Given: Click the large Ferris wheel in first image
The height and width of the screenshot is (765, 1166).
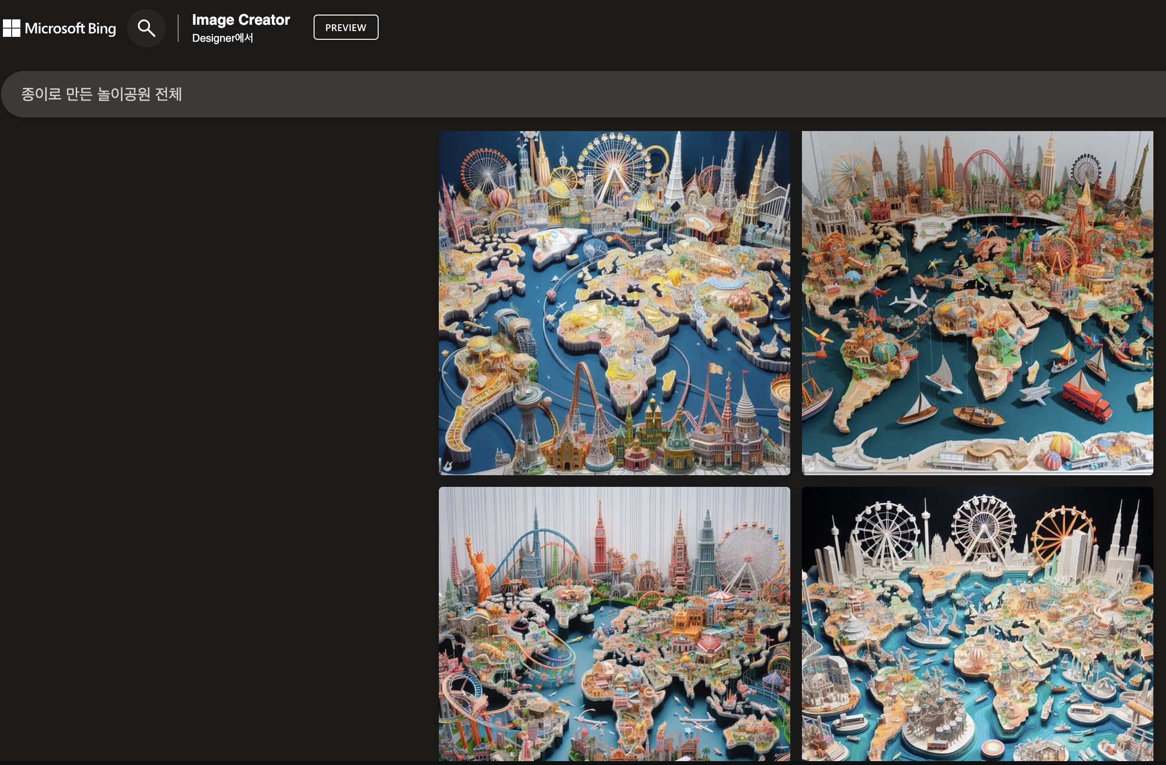Looking at the screenshot, I should [x=614, y=164].
